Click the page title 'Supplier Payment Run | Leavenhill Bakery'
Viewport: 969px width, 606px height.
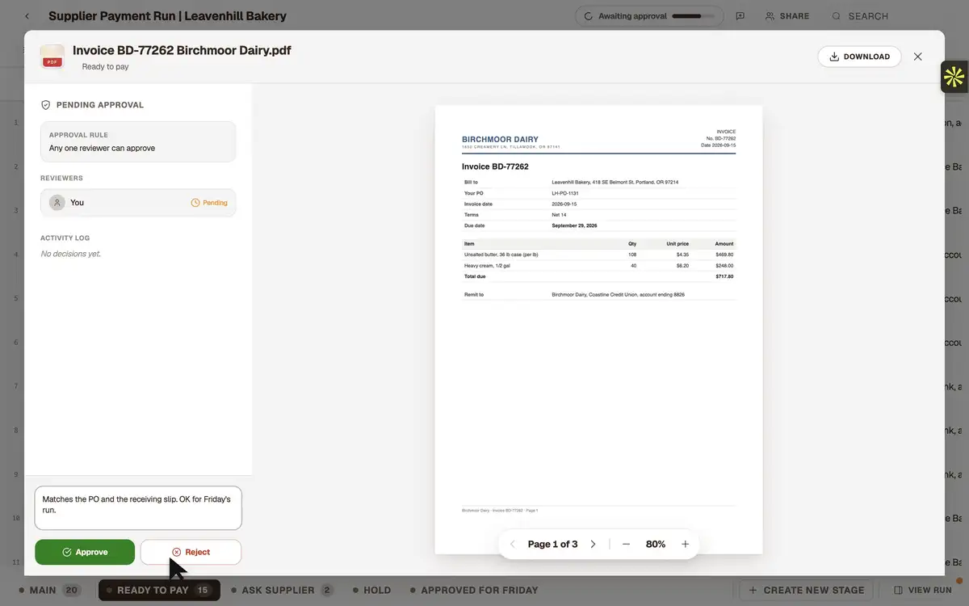point(167,16)
